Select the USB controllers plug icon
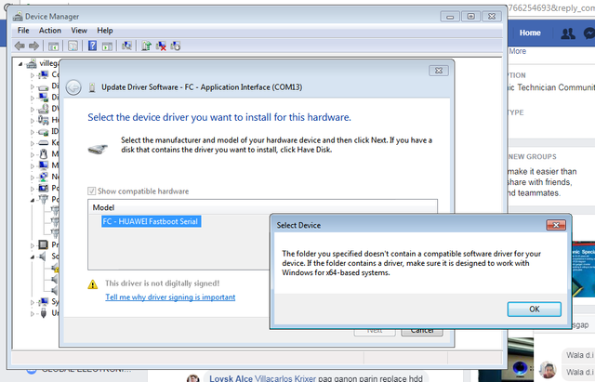 coord(44,313)
